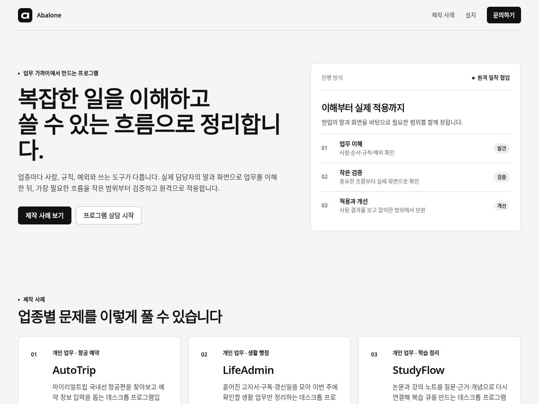Viewport: 539px width, 404px height.
Task: Open the 제작 사례 nav link
Action: pos(443,15)
